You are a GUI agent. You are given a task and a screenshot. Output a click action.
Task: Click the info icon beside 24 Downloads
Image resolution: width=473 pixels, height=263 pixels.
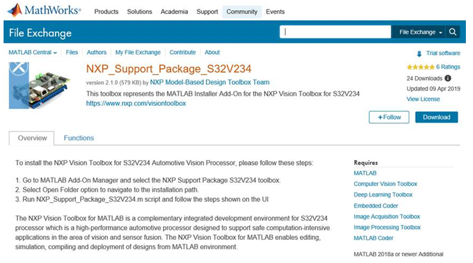pyautogui.click(x=448, y=78)
